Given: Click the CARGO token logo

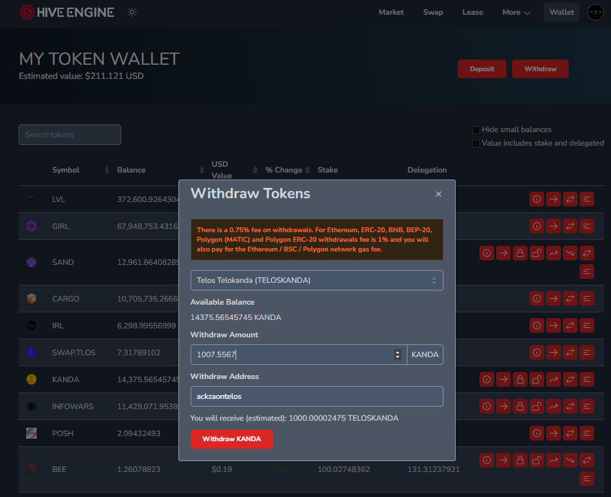Looking at the screenshot, I should [x=31, y=299].
